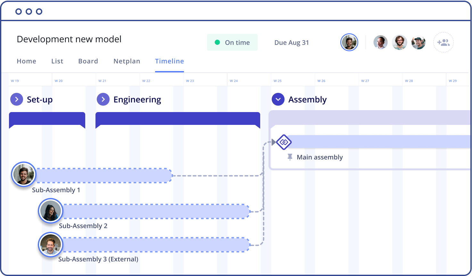The image size is (472, 276).
Task: Click the highlighted project owner avatar
Action: click(x=349, y=42)
